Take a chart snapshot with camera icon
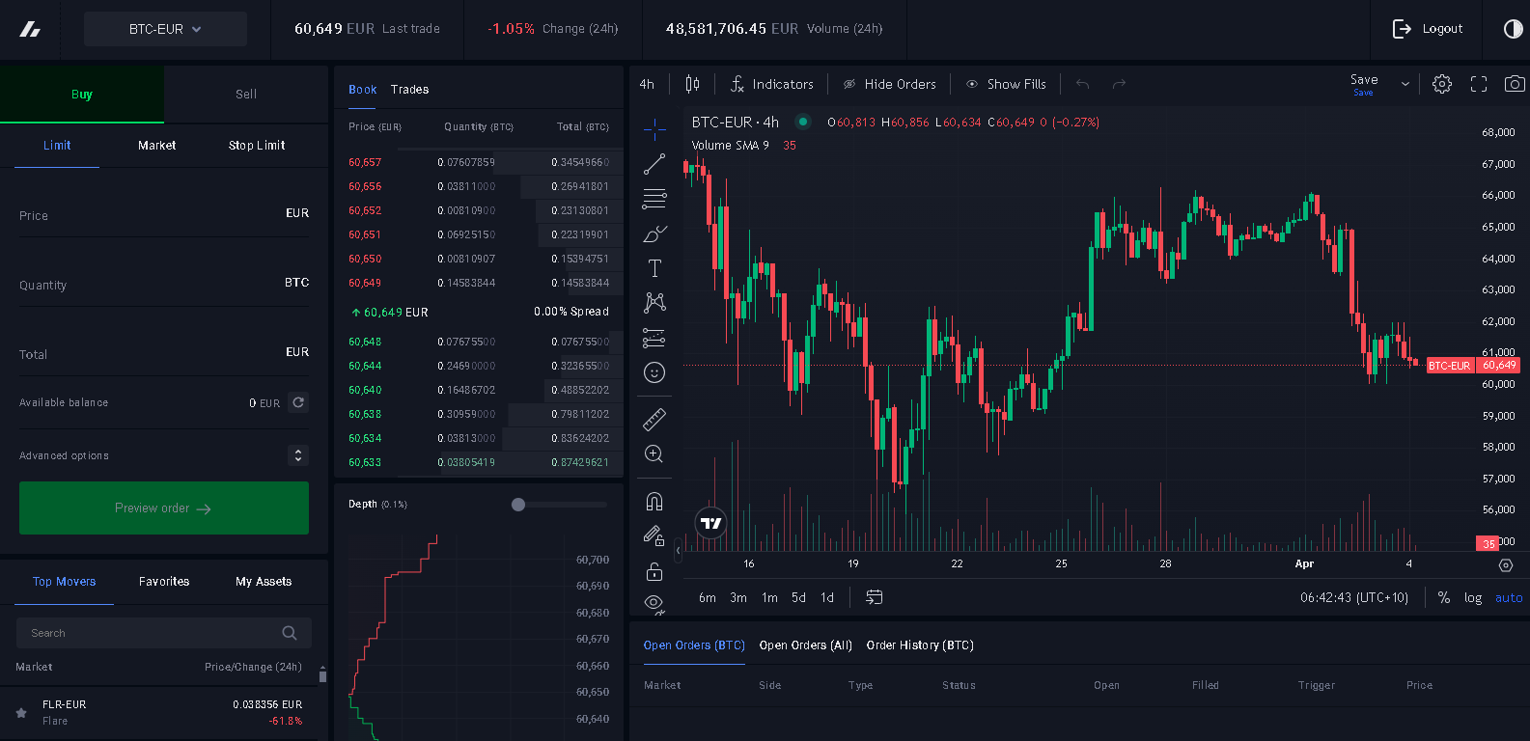The image size is (1530, 741). [x=1515, y=84]
